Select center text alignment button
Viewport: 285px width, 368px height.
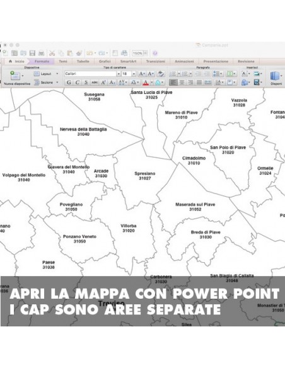pos(182,82)
